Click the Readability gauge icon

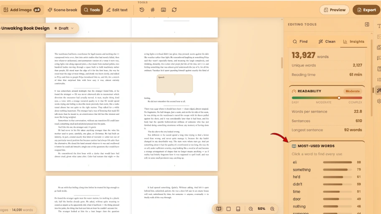(294, 91)
